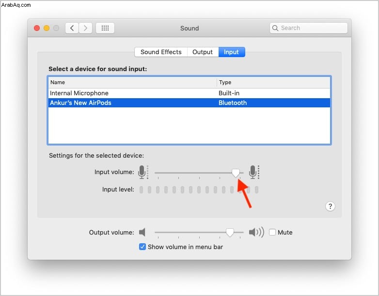Click the Show volume in menu bar label
Viewport: 379px width, 296px height.
(x=185, y=247)
